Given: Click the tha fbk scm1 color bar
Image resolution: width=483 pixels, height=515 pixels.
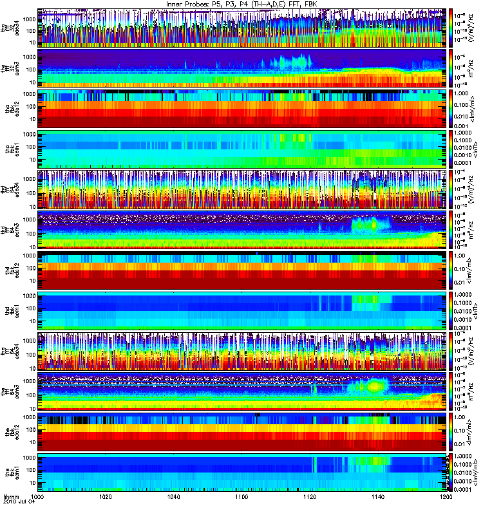Looking at the screenshot, I should click(451, 149).
